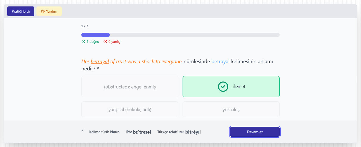Choose the "(obstructed): engellenmiş" answer option
The image size is (361, 147).
pos(130,87)
